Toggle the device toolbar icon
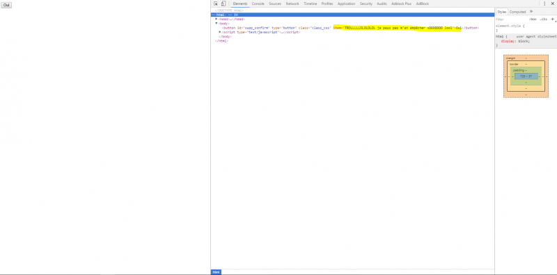 223,3
